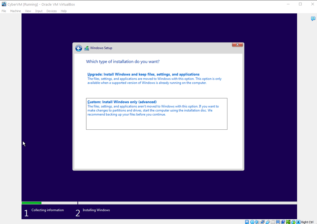Open the View menu
The width and height of the screenshot is (317, 224).
pos(28,11)
